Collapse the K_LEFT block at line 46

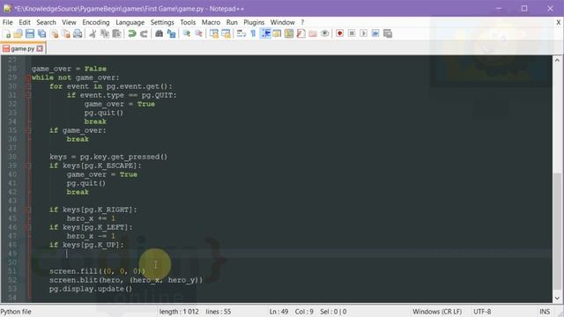tap(28, 227)
